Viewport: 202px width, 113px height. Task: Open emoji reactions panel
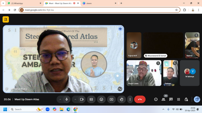pyautogui.click(x=101, y=99)
